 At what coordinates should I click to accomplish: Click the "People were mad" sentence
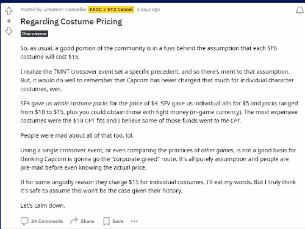77,135
